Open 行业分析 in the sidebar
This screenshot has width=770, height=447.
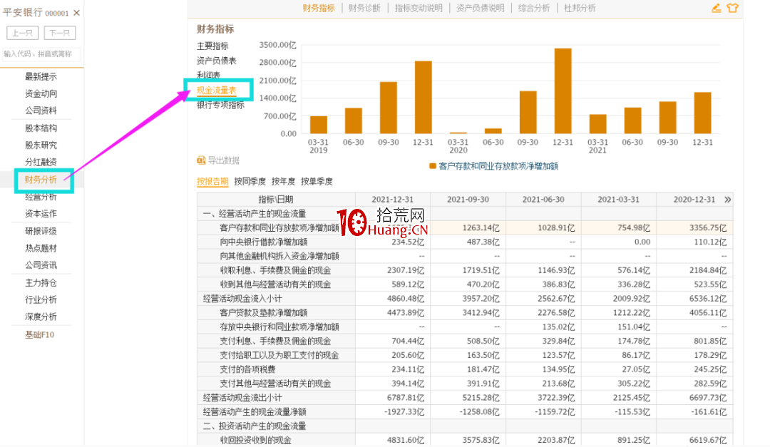(x=41, y=299)
